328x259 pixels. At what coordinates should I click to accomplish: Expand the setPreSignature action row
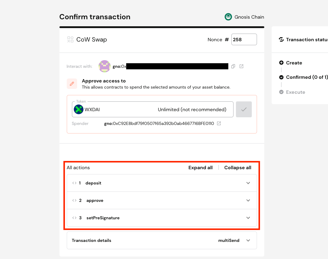pos(248,218)
